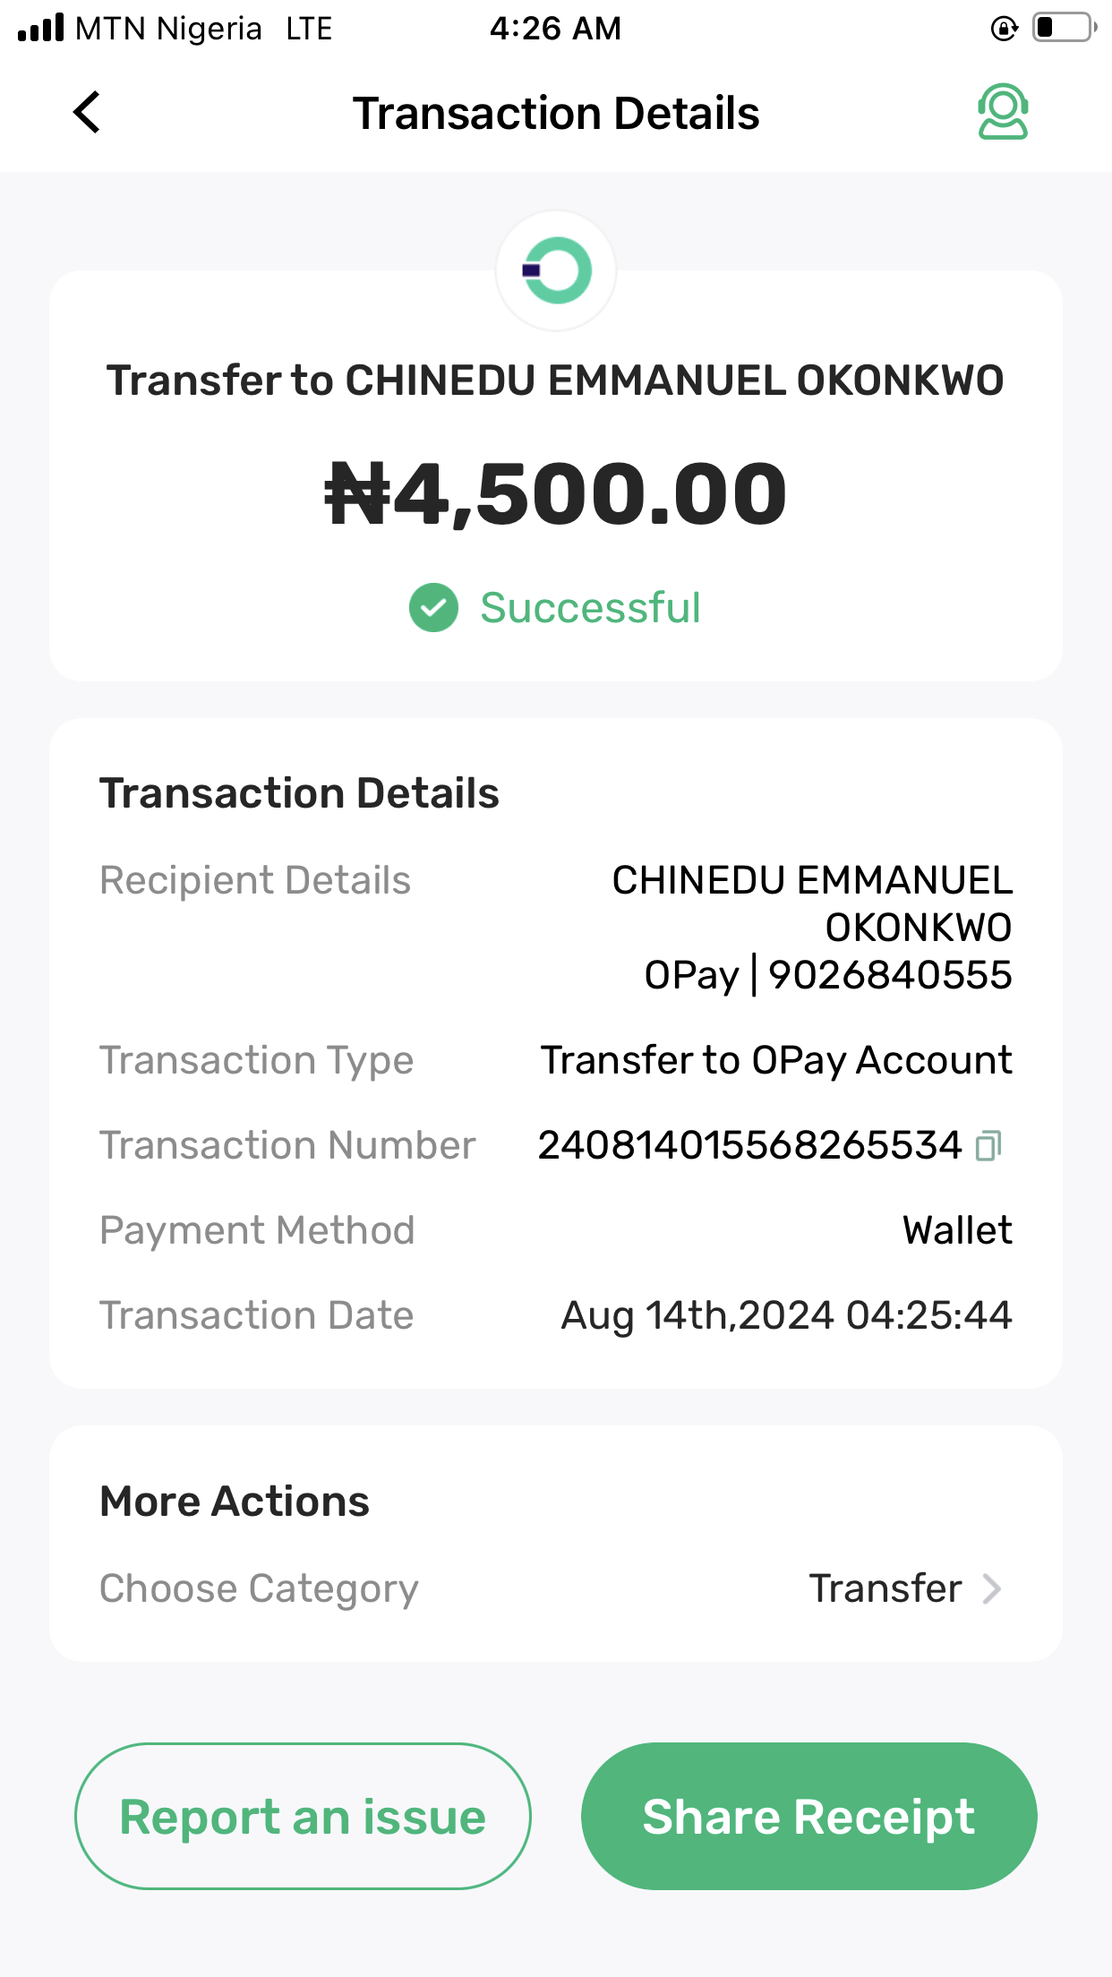Viewport: 1112px width, 1977px height.
Task: Tap the green Successful checkmark icon
Action: point(434,608)
